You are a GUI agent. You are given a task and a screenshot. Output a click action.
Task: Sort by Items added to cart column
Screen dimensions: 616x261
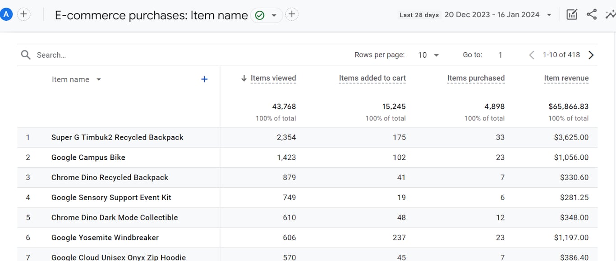pyautogui.click(x=372, y=78)
